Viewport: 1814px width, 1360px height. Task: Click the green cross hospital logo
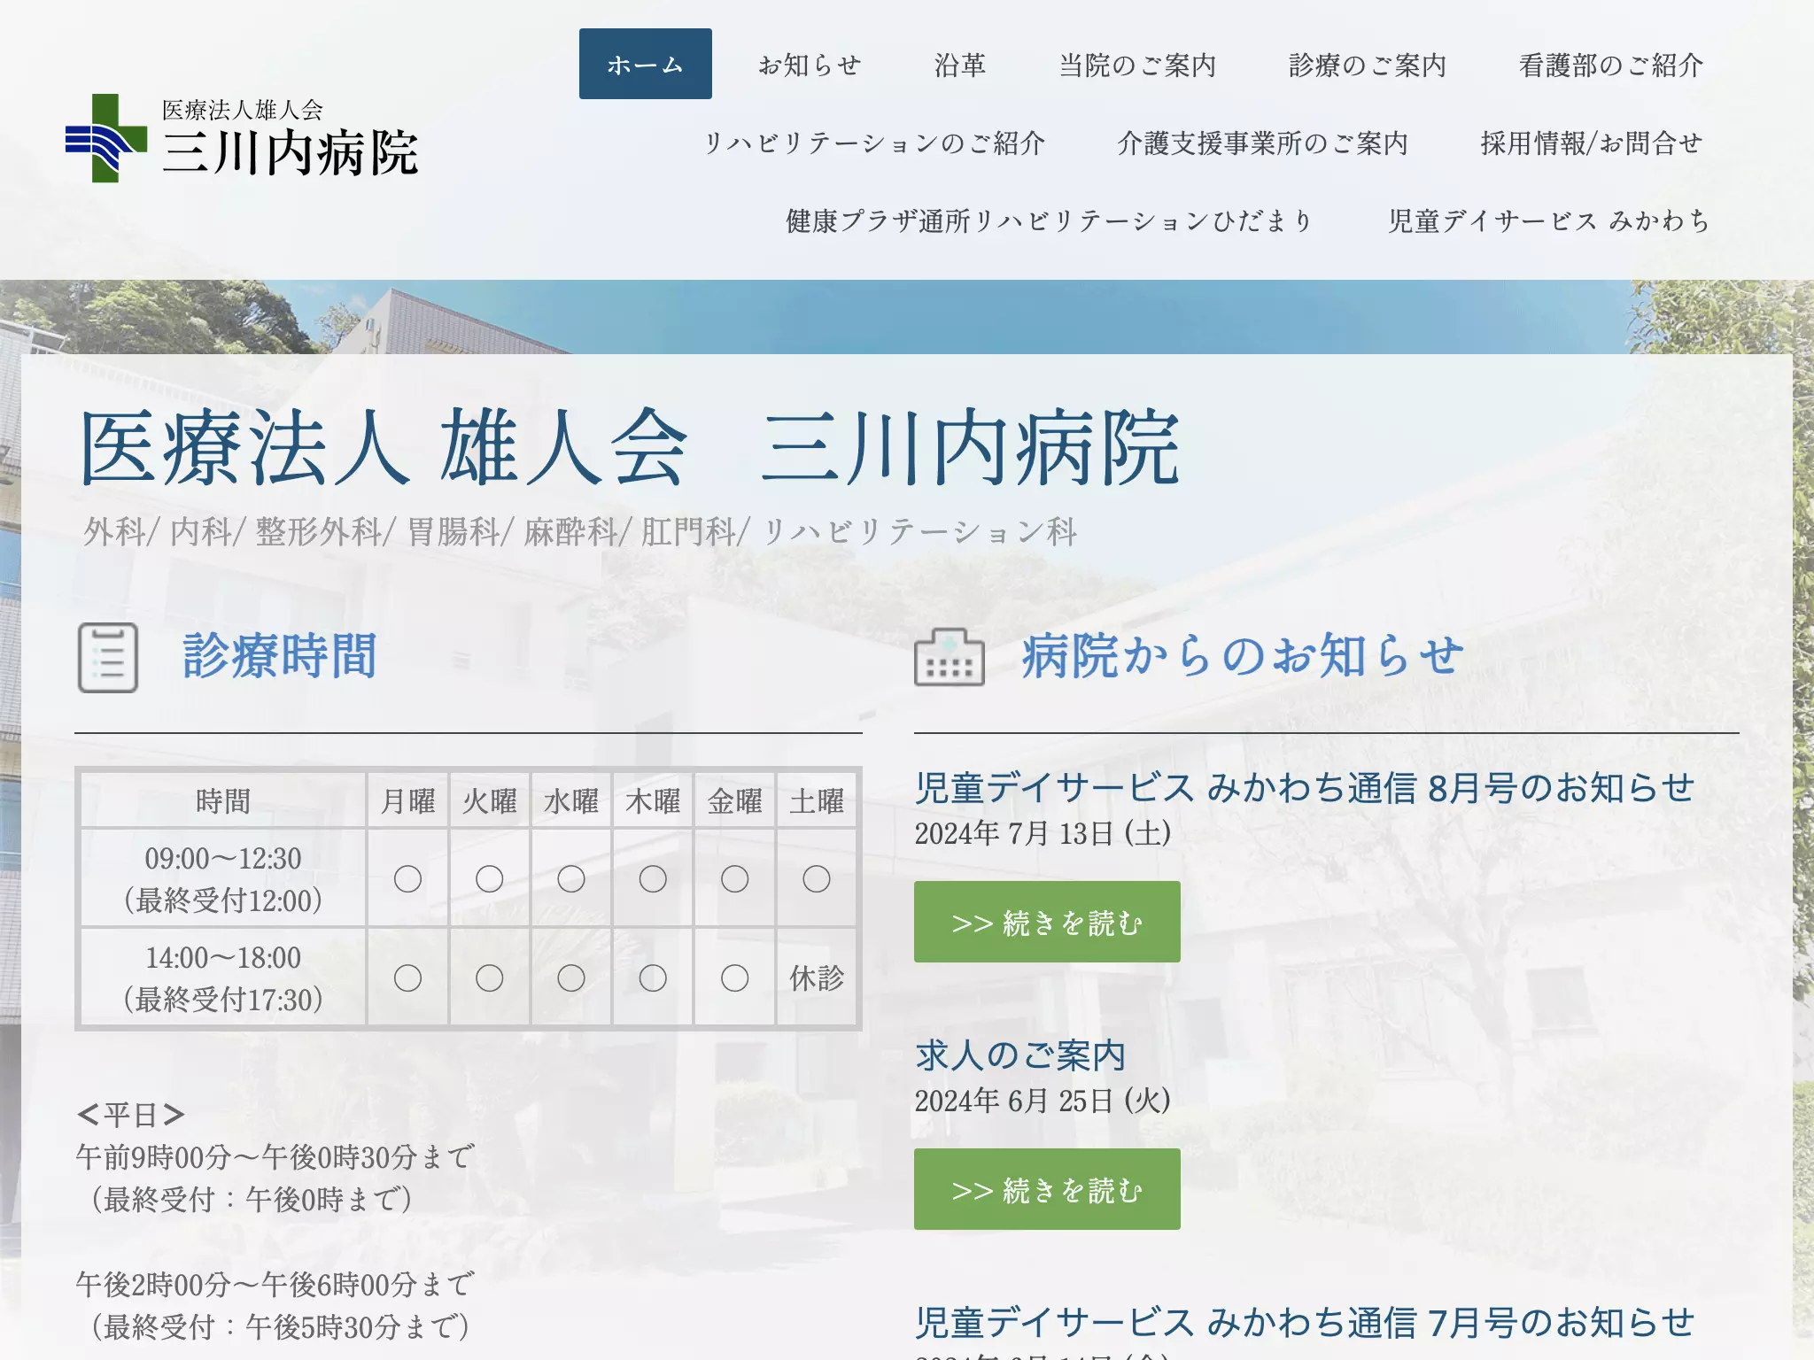tap(106, 138)
